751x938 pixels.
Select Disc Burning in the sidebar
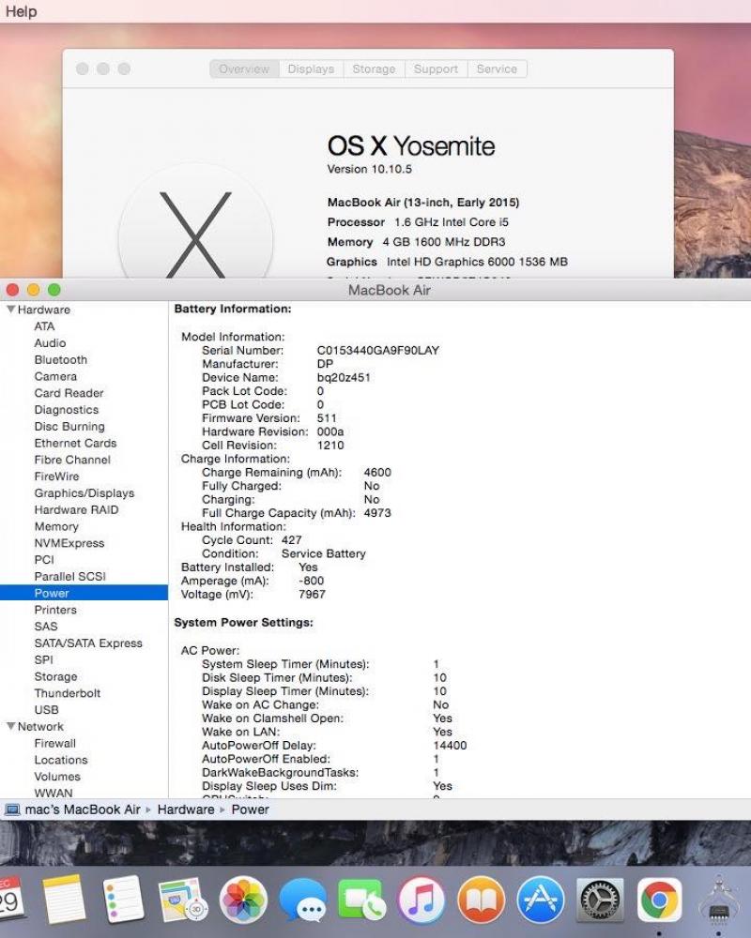[69, 427]
